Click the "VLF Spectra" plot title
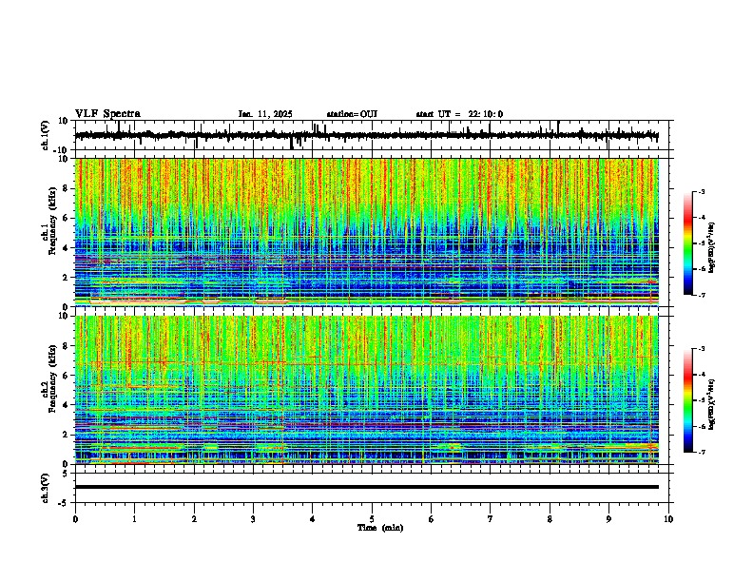The image size is (753, 582). pyautogui.click(x=107, y=114)
